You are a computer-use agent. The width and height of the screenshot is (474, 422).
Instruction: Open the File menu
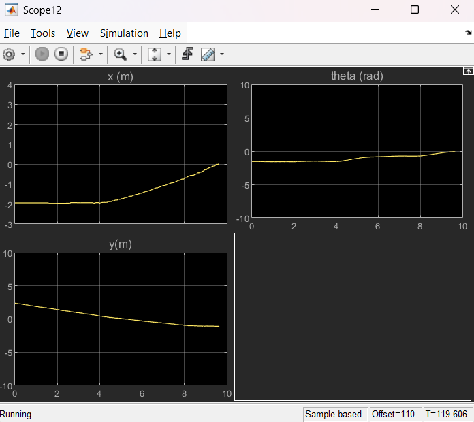12,33
